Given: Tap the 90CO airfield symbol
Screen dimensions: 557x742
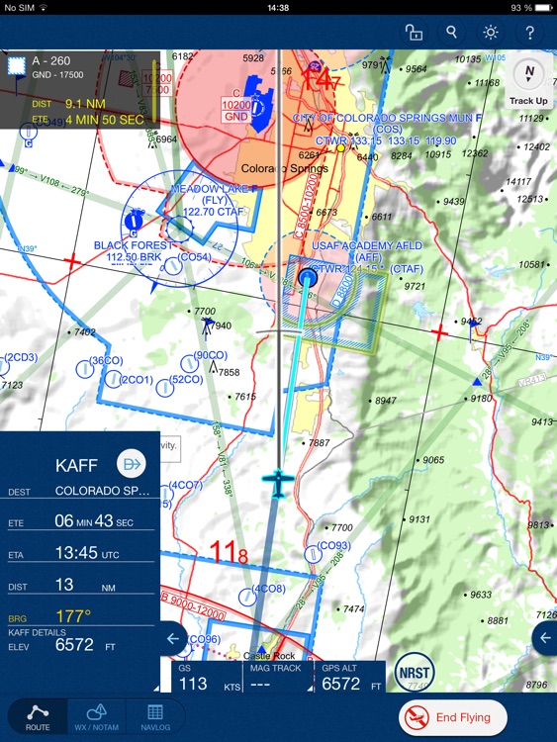Looking at the screenshot, I should click(189, 363).
